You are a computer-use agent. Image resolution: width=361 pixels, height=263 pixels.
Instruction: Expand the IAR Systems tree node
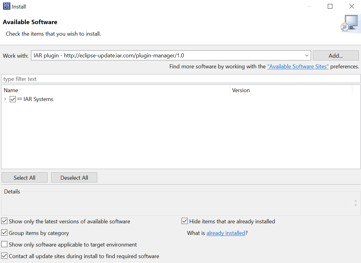tap(5, 99)
